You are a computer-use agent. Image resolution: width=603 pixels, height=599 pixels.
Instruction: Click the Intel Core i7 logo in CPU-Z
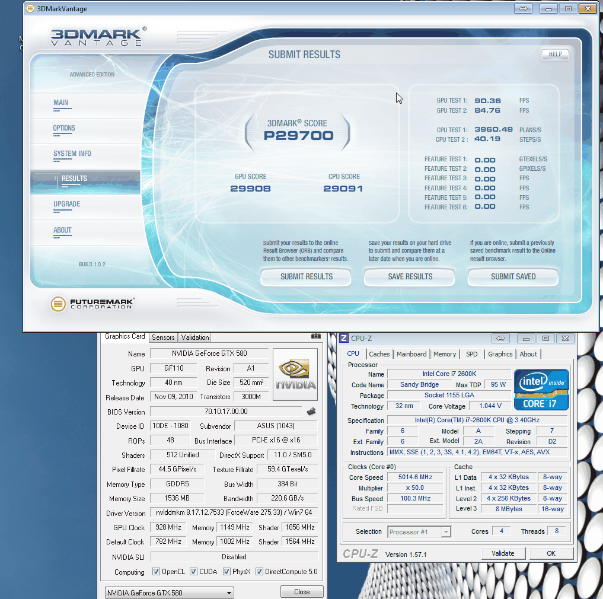[x=541, y=390]
